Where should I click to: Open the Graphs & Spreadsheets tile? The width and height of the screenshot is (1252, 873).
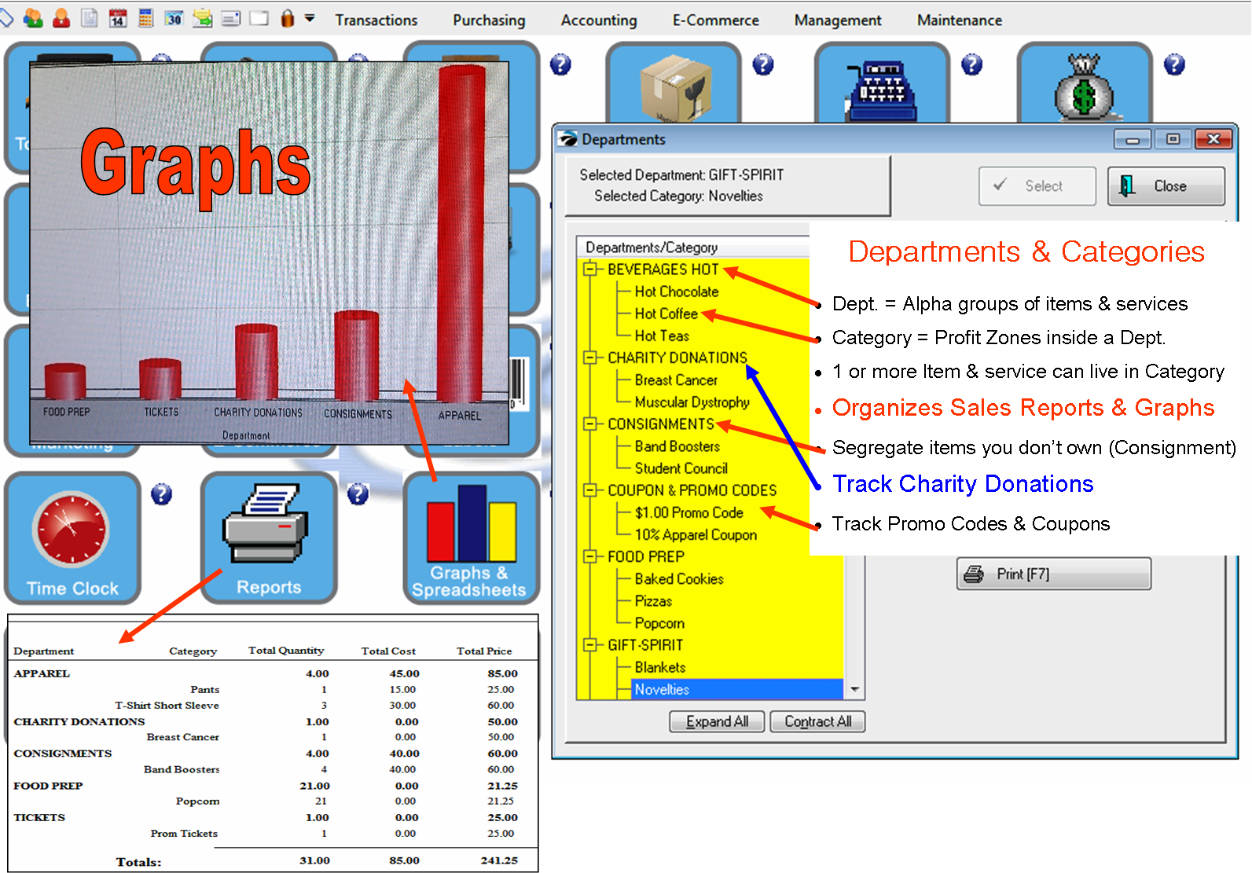coord(472,538)
